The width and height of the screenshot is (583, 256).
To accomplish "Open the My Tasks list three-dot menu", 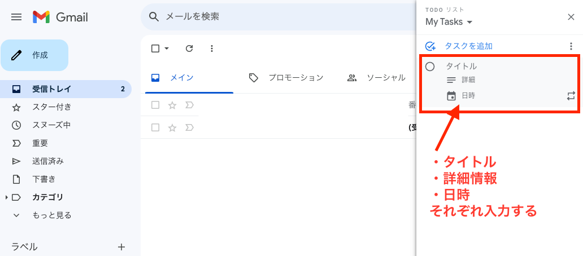I will [571, 46].
